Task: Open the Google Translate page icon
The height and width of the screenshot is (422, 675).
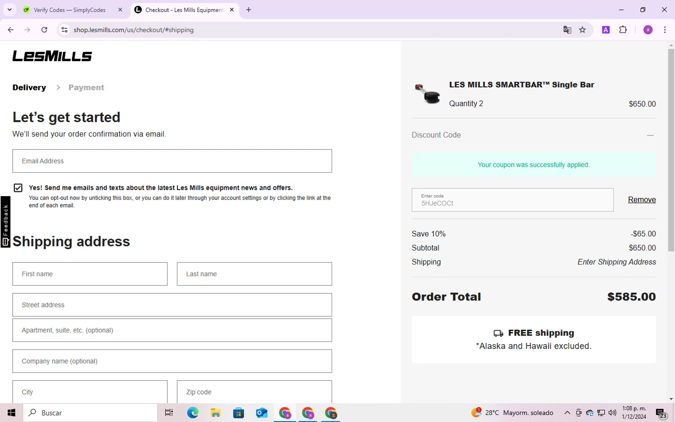Action: [567, 30]
